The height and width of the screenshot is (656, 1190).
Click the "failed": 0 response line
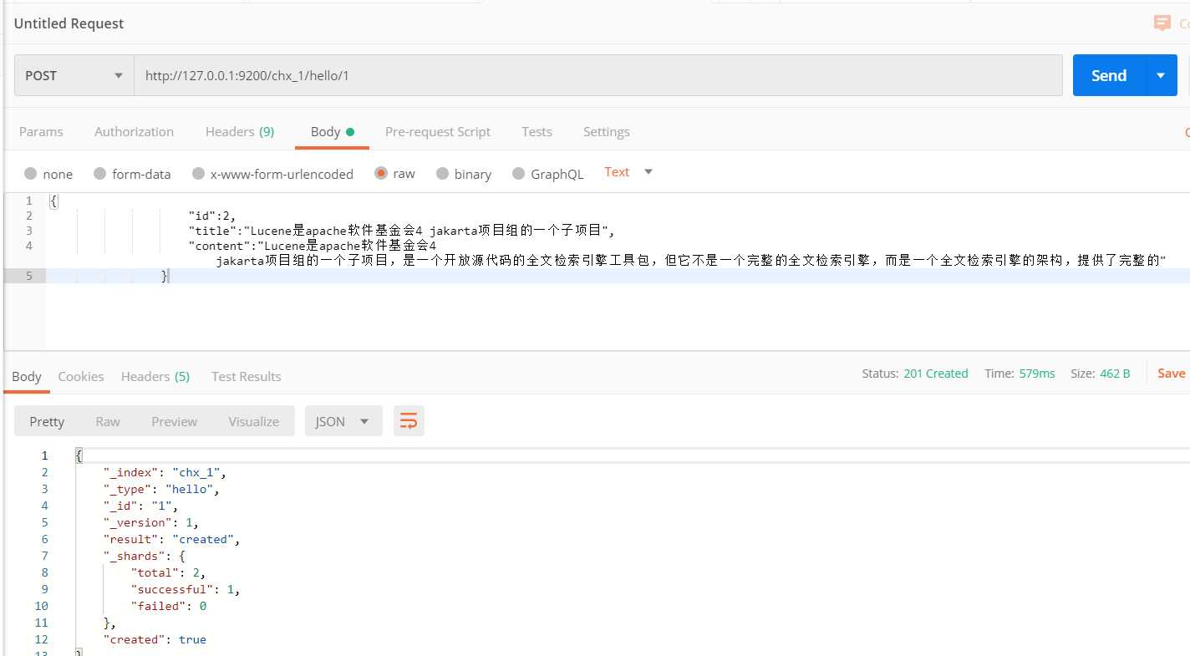point(168,606)
